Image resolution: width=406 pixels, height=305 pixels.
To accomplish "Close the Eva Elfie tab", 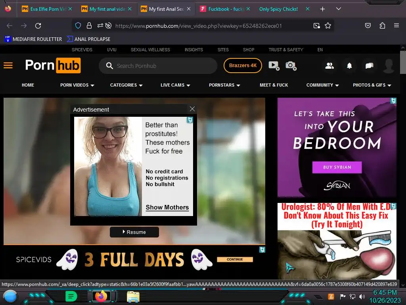I will [70, 9].
